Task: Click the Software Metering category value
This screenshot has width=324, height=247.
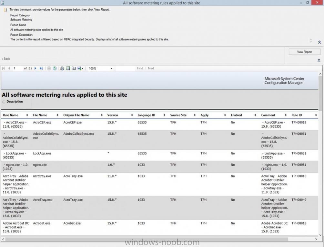Action: point(21,20)
